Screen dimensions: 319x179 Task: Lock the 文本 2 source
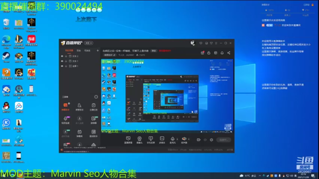point(66,56)
